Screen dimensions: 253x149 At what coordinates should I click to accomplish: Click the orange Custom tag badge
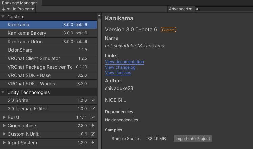[168, 30]
